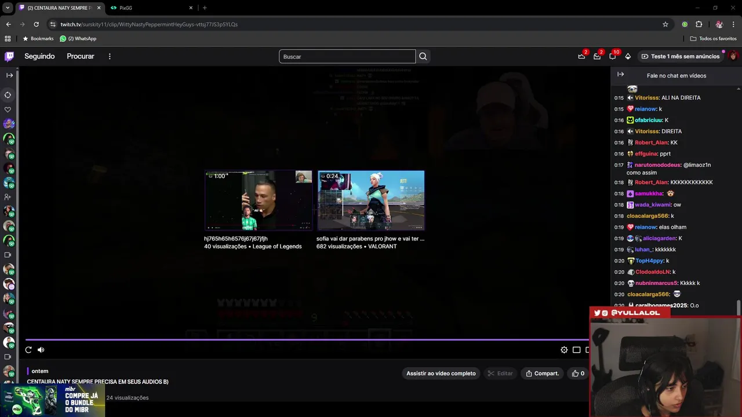Click chat username samukkha
This screenshot has height=417, width=742.
[x=649, y=193]
